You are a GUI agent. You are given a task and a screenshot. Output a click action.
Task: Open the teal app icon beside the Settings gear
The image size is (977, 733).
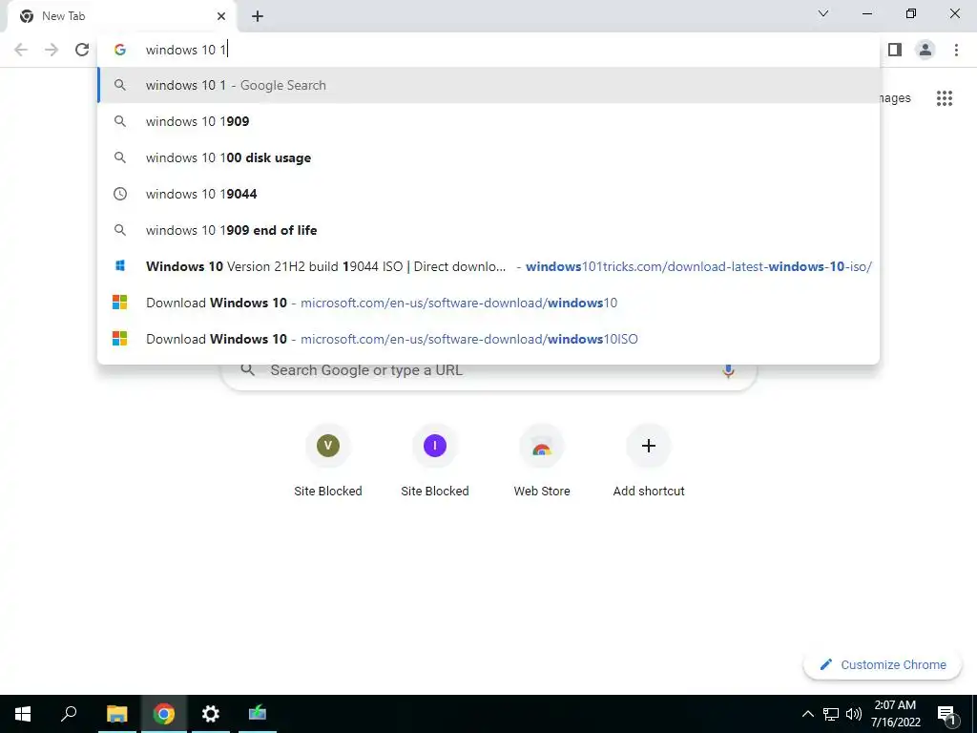pyautogui.click(x=258, y=714)
